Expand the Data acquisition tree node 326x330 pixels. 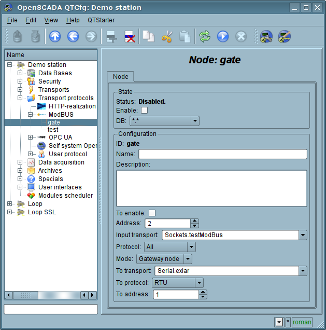click(x=20, y=162)
